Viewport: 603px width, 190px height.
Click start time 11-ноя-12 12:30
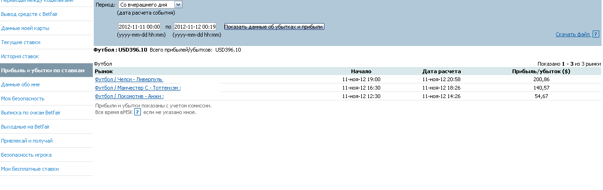click(x=361, y=96)
